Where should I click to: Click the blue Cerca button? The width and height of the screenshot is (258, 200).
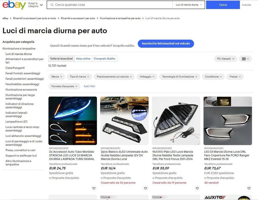[x=223, y=5]
